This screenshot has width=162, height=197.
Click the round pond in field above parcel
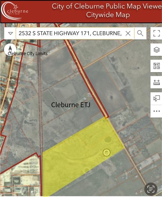pos(112,98)
